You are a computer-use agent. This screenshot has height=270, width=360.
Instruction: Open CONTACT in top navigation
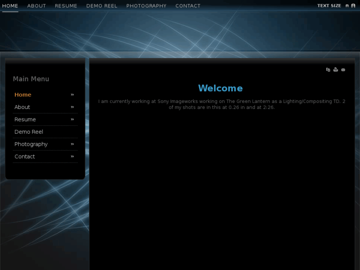pos(188,6)
